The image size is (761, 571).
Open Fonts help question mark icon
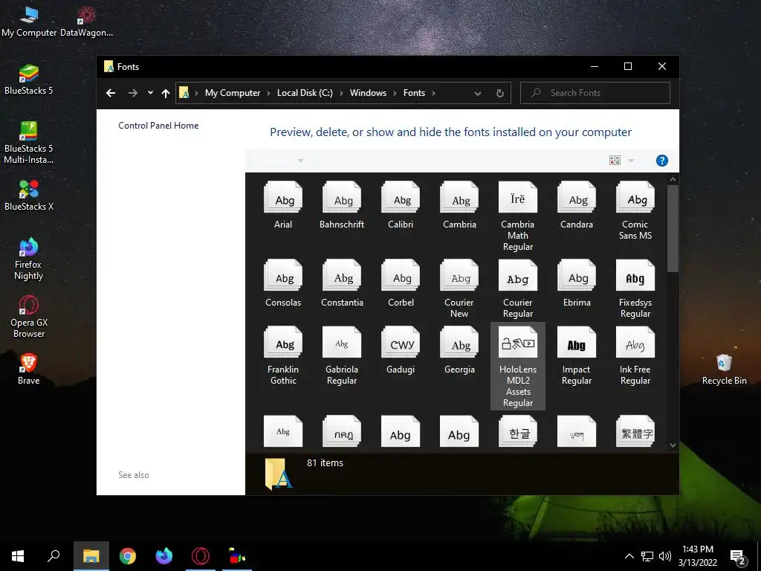click(662, 161)
